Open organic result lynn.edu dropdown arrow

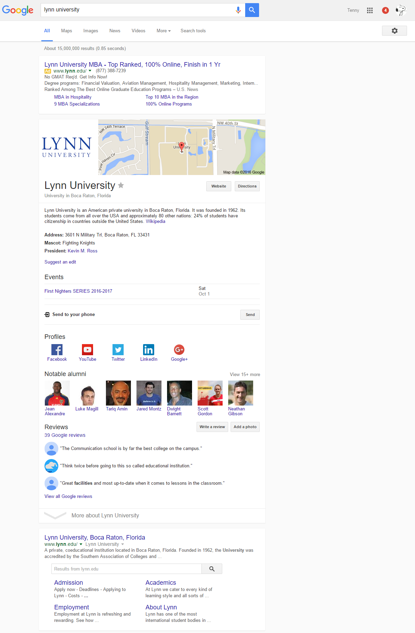pyautogui.click(x=81, y=544)
